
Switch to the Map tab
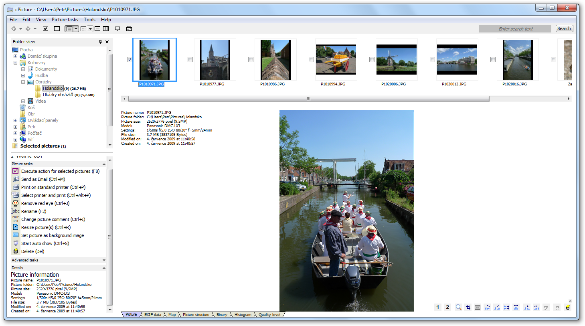tap(172, 314)
